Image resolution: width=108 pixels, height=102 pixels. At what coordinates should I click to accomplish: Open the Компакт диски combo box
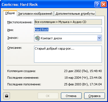68,38
